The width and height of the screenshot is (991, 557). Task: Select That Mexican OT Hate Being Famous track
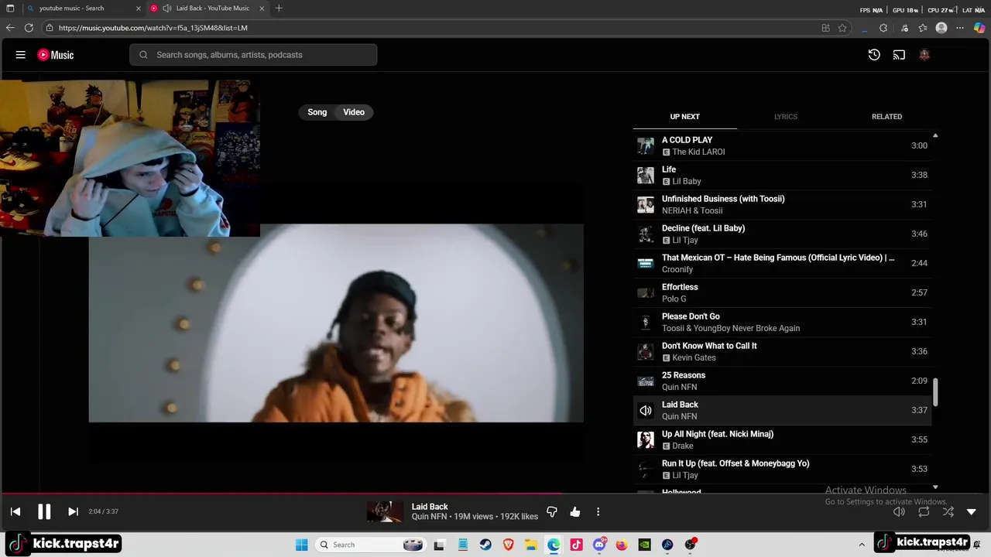coord(782,263)
